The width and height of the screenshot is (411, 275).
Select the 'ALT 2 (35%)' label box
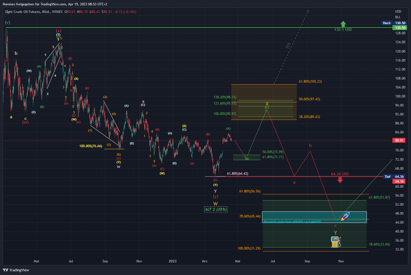(x=216, y=209)
